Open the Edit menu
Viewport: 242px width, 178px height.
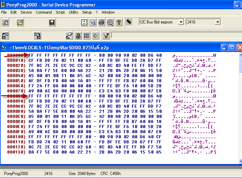[14, 12]
